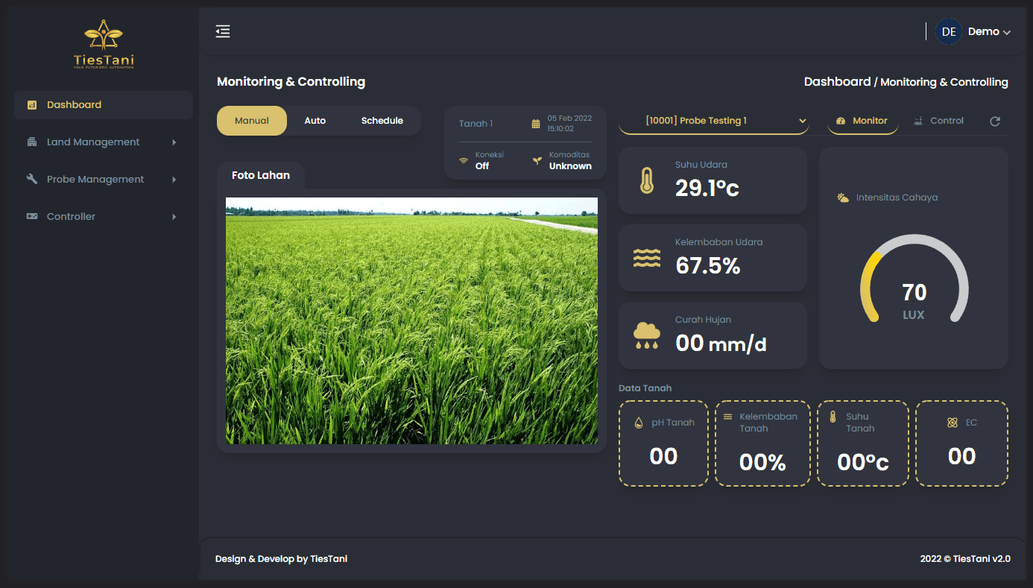Image resolution: width=1033 pixels, height=588 pixels.
Task: Click the rain cloud icon for Curah Hujan
Action: [x=646, y=335]
